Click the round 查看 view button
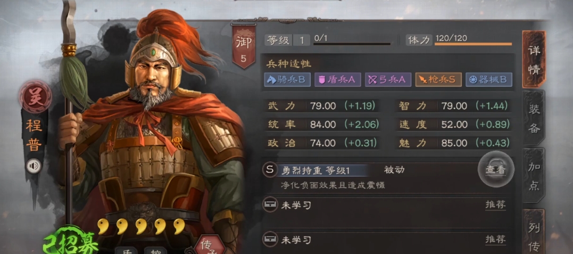The image size is (573, 254). click(496, 169)
